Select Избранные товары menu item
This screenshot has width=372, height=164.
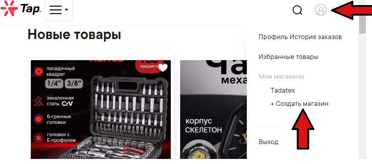[289, 57]
